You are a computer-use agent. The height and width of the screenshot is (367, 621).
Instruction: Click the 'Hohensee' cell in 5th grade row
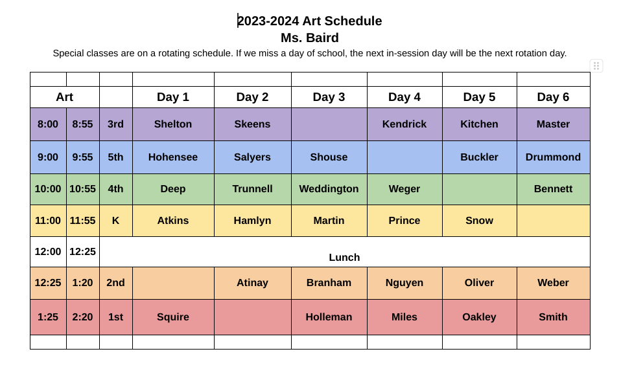pyautogui.click(x=173, y=157)
